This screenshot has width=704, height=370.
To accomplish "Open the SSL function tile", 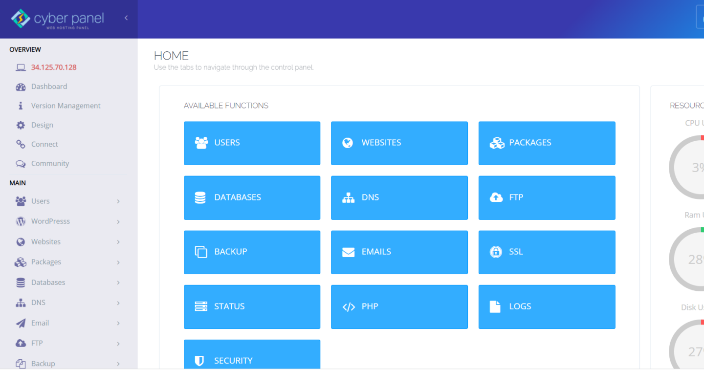I will coord(547,252).
